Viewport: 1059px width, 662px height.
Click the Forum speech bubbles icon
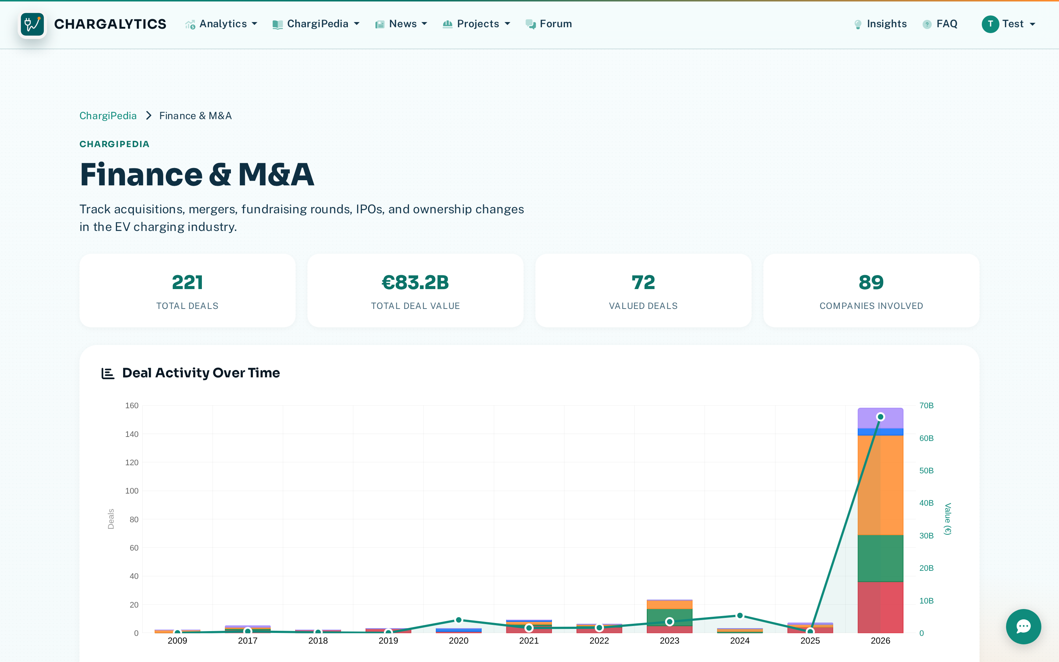[530, 24]
